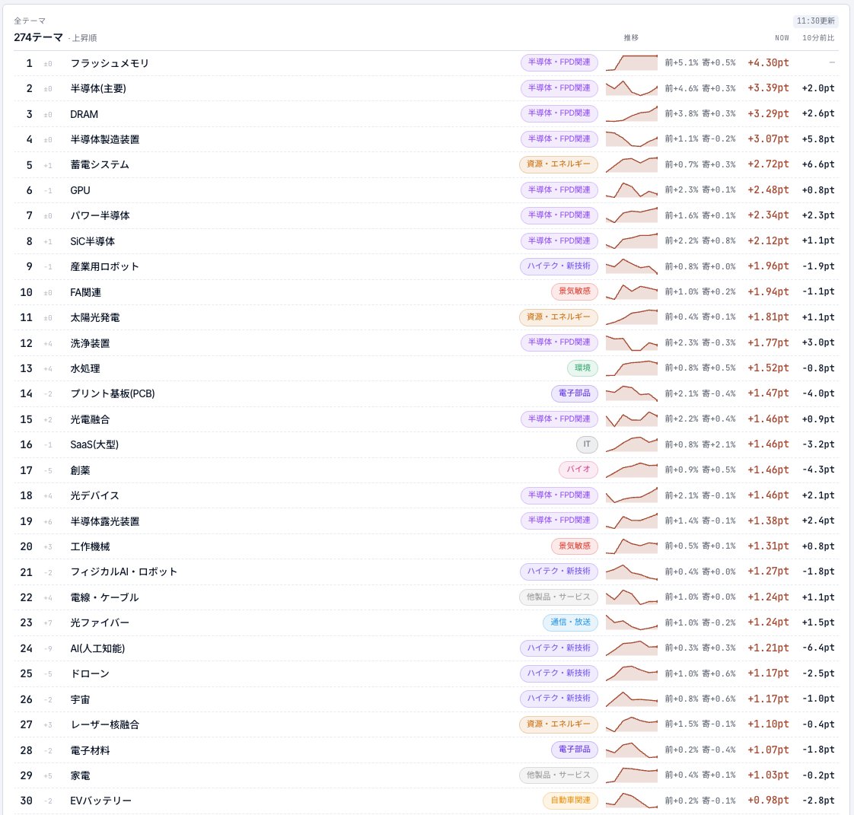This screenshot has width=854, height=815.
Task: Open the EVバッテリー theme
Action: (x=100, y=801)
